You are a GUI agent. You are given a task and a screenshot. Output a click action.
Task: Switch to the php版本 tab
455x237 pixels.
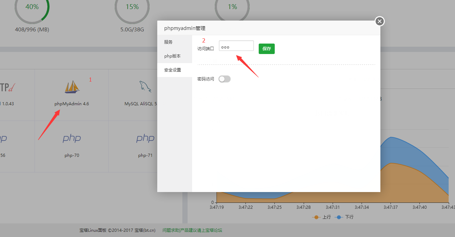tap(172, 56)
